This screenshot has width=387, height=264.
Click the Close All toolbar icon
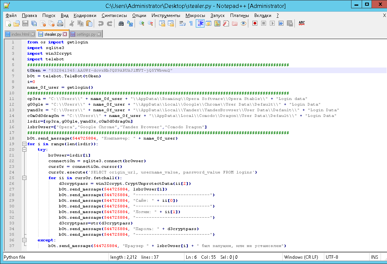[51, 23]
